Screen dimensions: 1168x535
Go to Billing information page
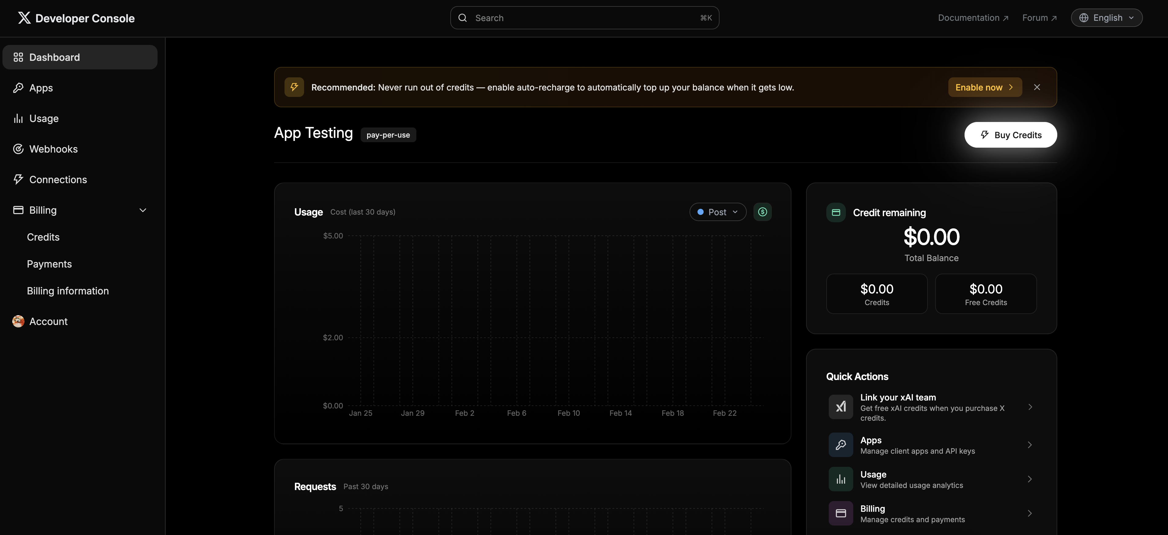coord(68,291)
